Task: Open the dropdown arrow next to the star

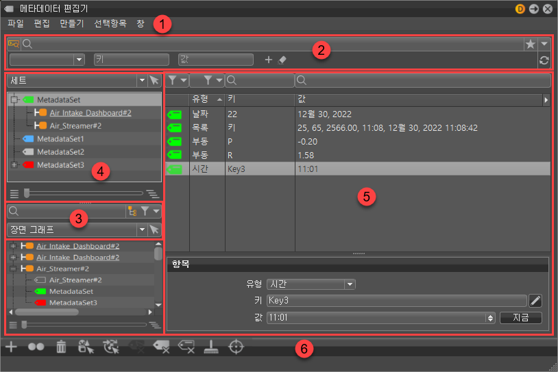Action: pos(544,44)
